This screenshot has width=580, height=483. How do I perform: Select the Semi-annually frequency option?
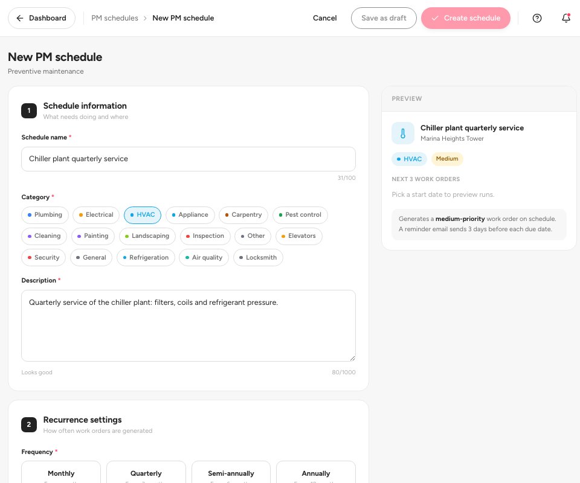pyautogui.click(x=231, y=472)
